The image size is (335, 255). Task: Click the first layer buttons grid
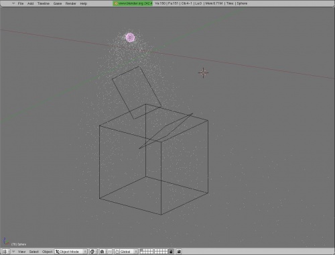(x=147, y=252)
